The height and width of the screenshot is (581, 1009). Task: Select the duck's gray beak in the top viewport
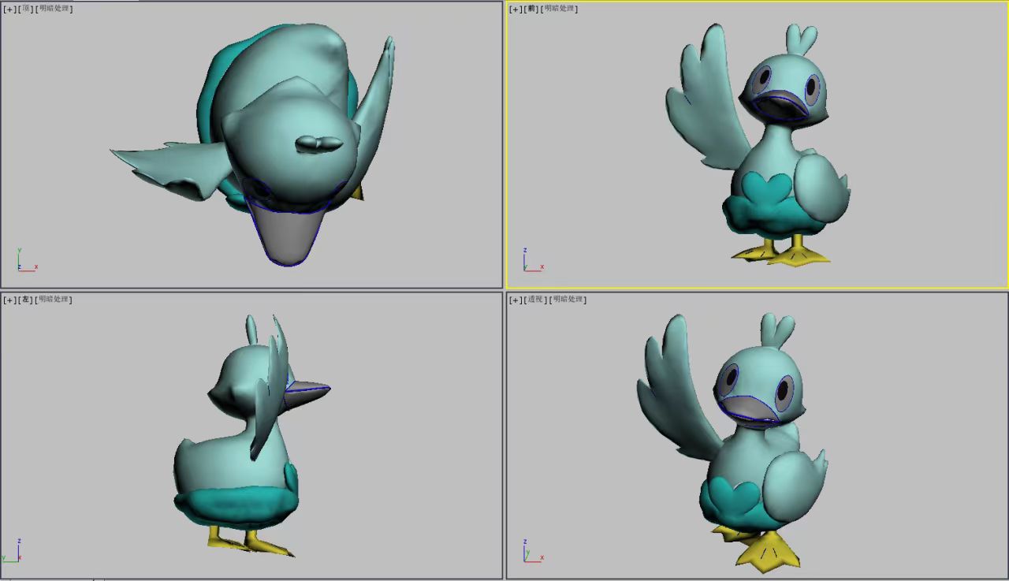click(x=287, y=236)
